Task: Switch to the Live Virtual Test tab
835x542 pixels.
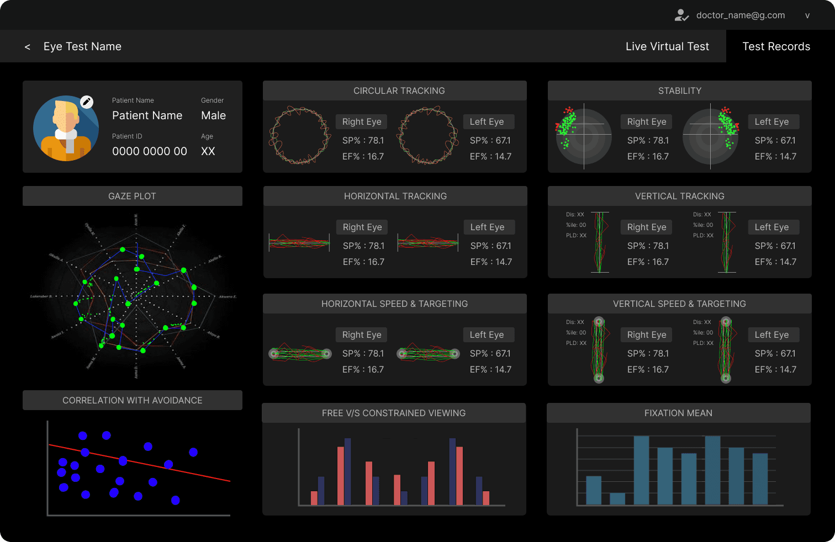Action: tap(667, 46)
